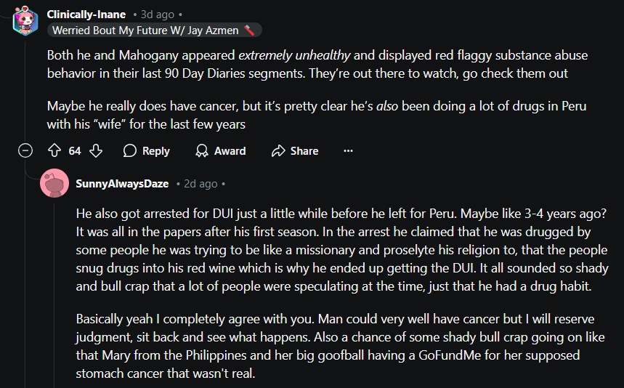Click the "3d ago" timestamp
The width and height of the screenshot is (624, 388).
click(158, 15)
